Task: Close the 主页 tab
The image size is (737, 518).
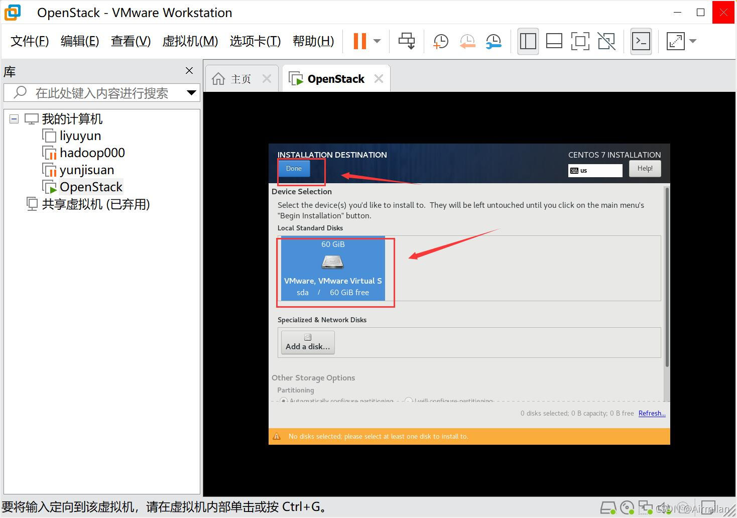Action: [x=267, y=79]
